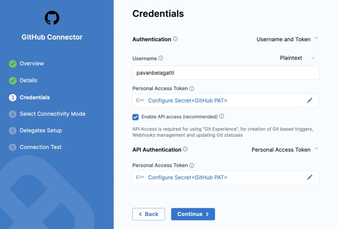The height and width of the screenshot is (229, 337).
Task: Open the Plaintext username type dropdown
Action: [297, 58]
